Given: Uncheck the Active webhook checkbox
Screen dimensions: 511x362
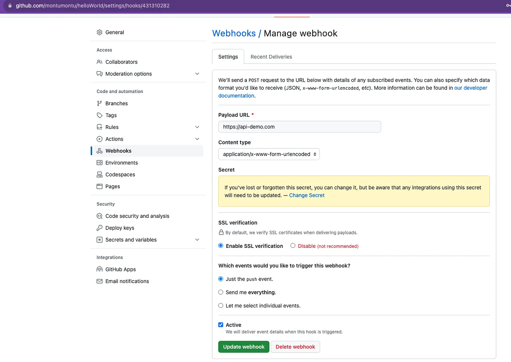Looking at the screenshot, I should (x=221, y=324).
